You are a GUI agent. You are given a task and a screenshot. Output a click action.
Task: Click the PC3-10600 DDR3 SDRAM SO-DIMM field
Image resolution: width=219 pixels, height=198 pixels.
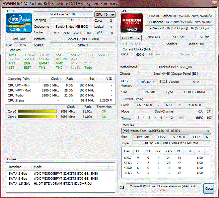coord(171,143)
